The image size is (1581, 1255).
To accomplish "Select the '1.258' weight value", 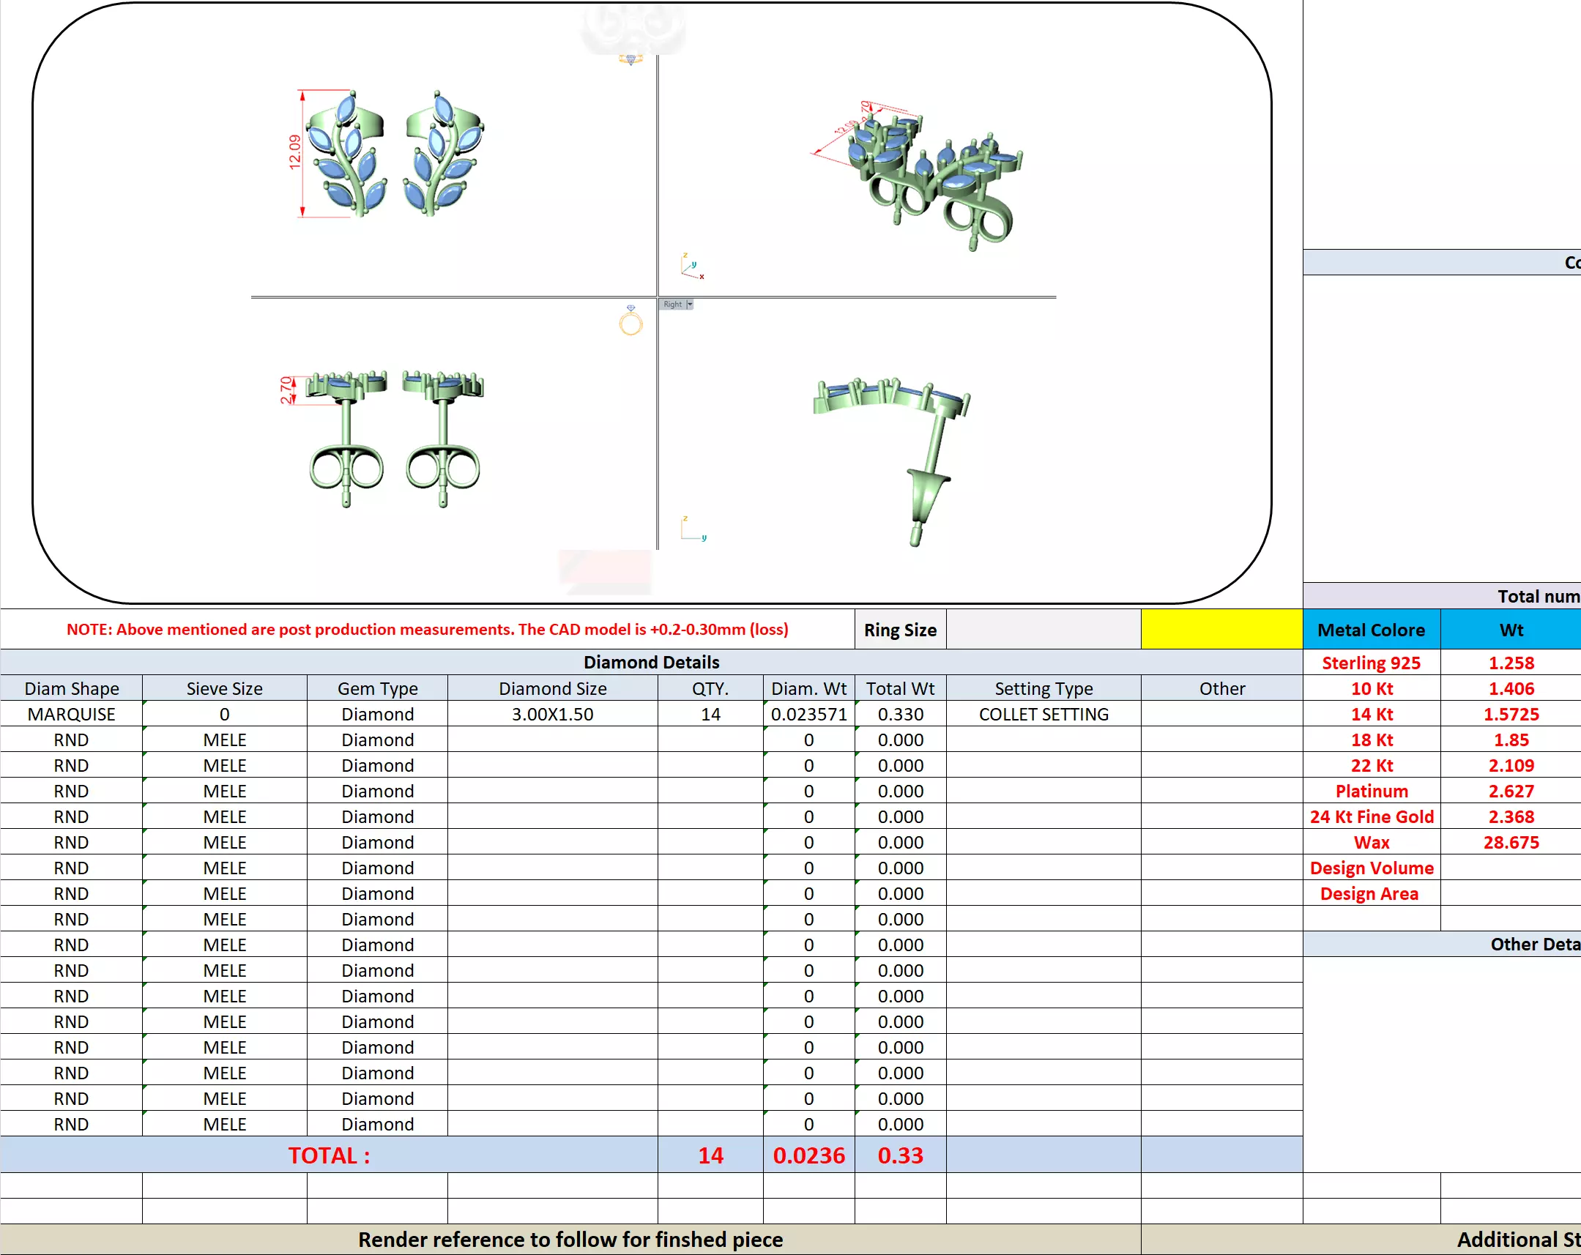I will pos(1511,663).
